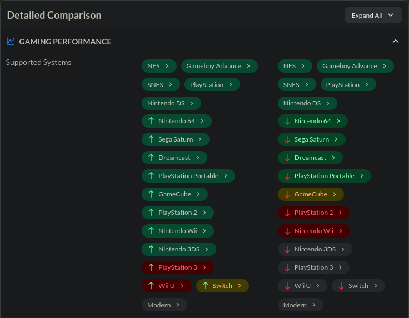Open PlayStation 3 chip with up arrow
This screenshot has width=409, height=318.
click(x=178, y=267)
